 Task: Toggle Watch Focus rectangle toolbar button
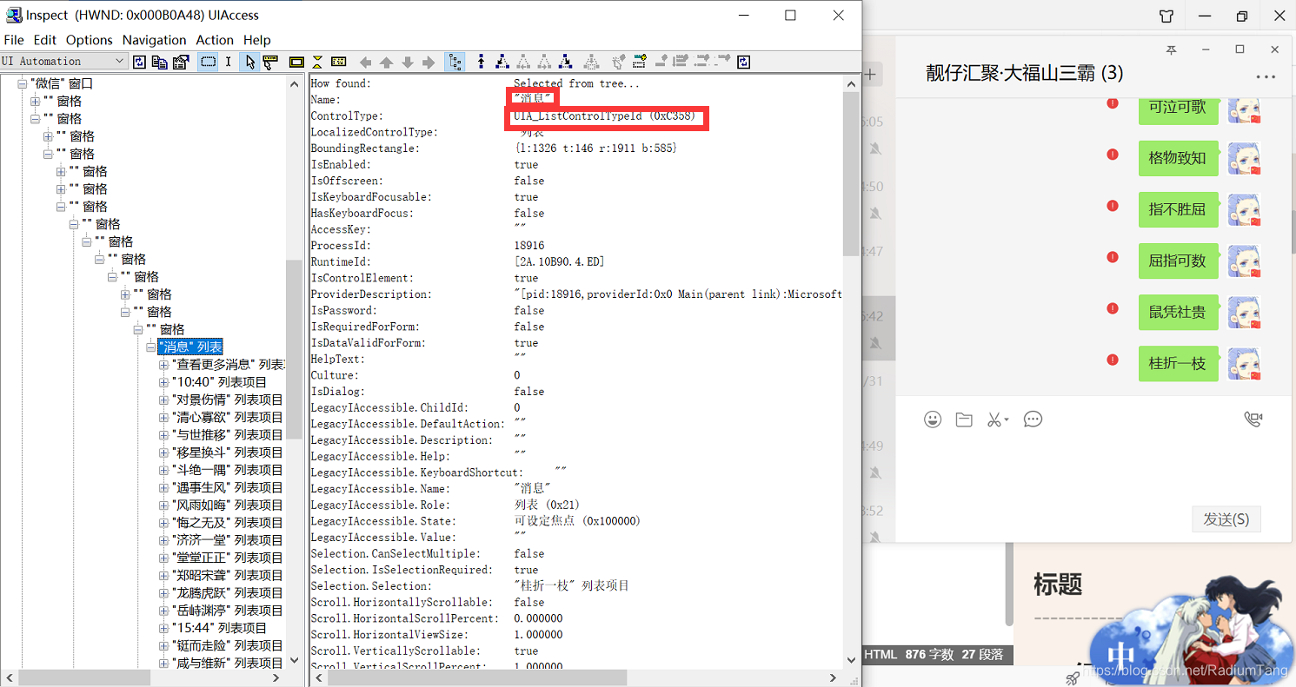(x=209, y=62)
